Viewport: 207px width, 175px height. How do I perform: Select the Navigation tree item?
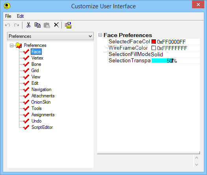coord(41,89)
